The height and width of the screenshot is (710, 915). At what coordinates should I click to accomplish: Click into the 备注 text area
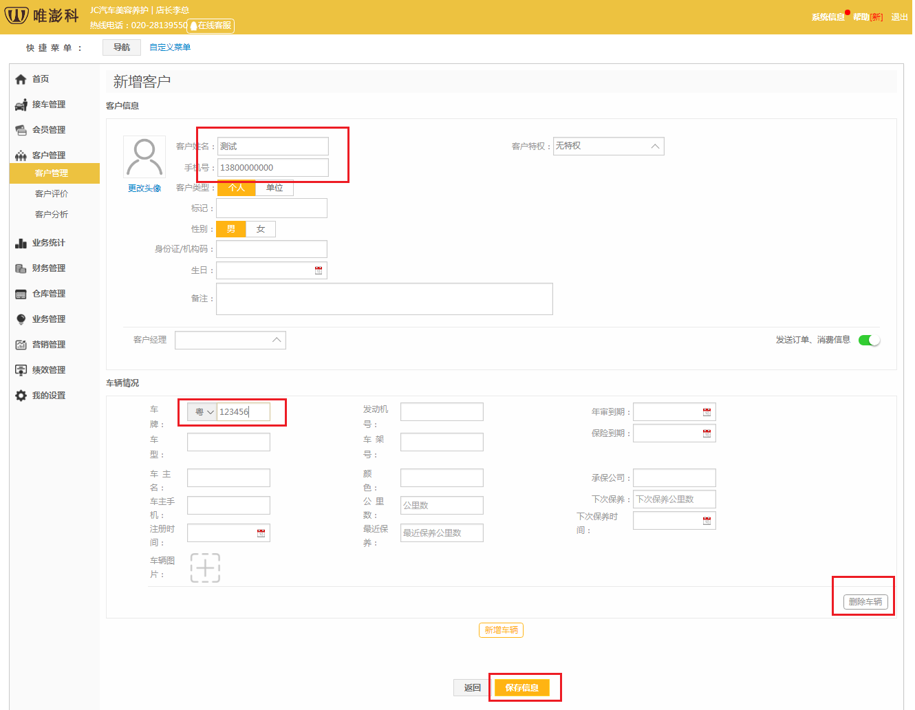tap(384, 299)
